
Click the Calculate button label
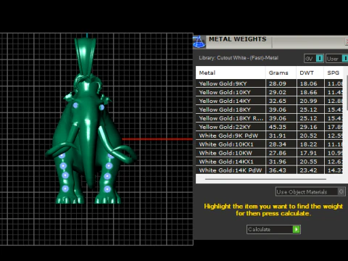point(259,229)
